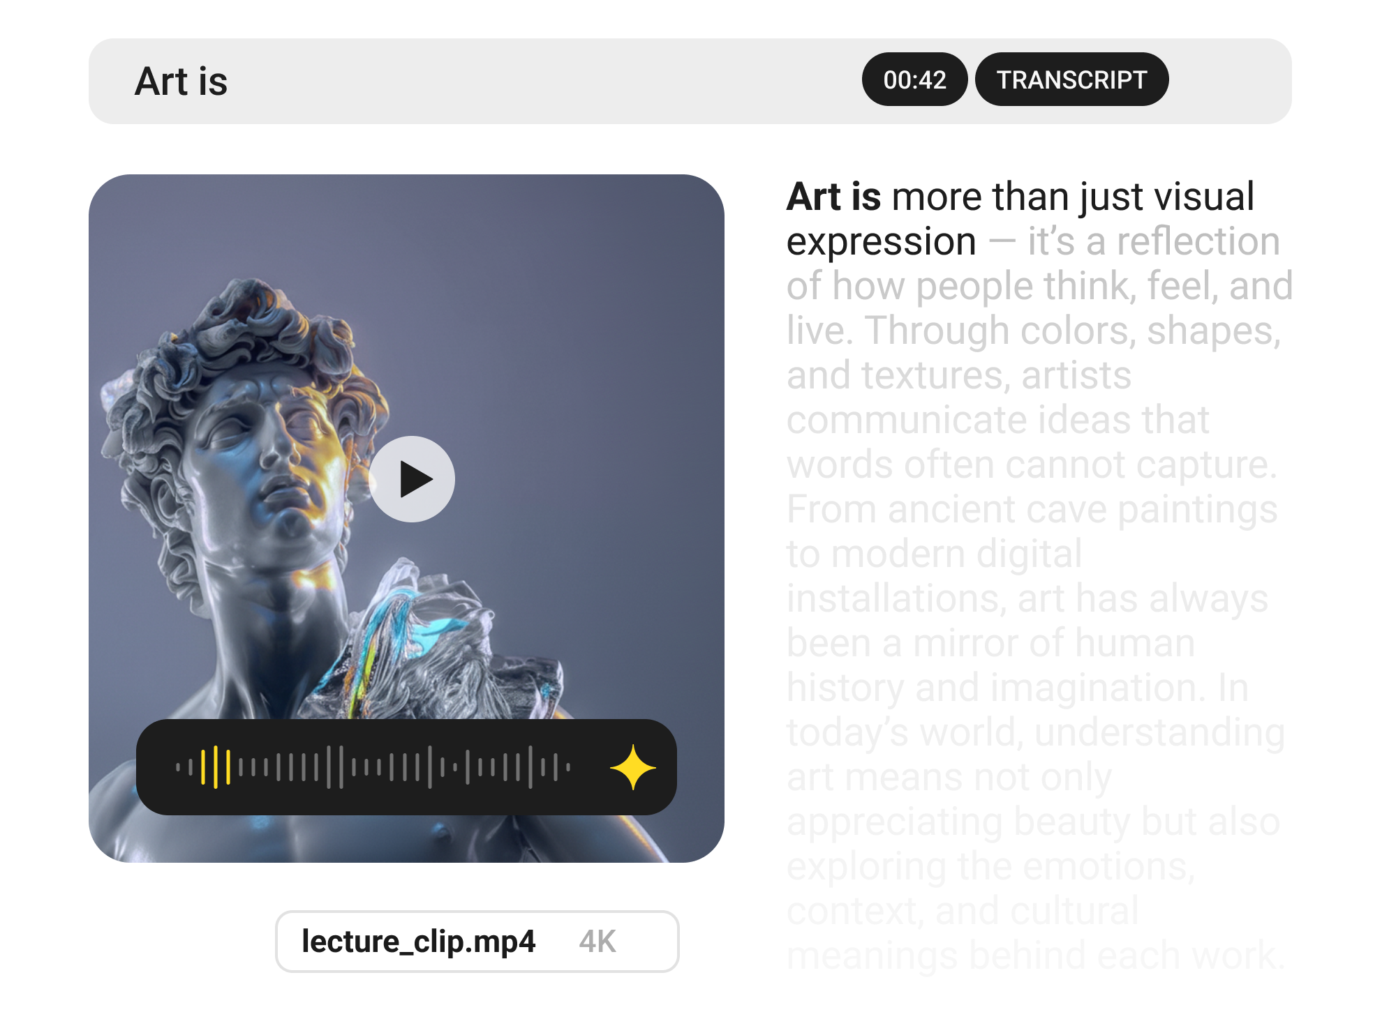Focus the search field showing "Art is"
This screenshot has width=1396, height=1035.
[690, 81]
